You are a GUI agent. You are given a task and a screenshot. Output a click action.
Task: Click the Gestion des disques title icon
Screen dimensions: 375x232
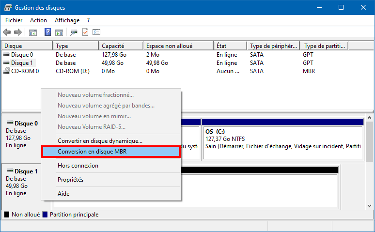pos(8,7)
